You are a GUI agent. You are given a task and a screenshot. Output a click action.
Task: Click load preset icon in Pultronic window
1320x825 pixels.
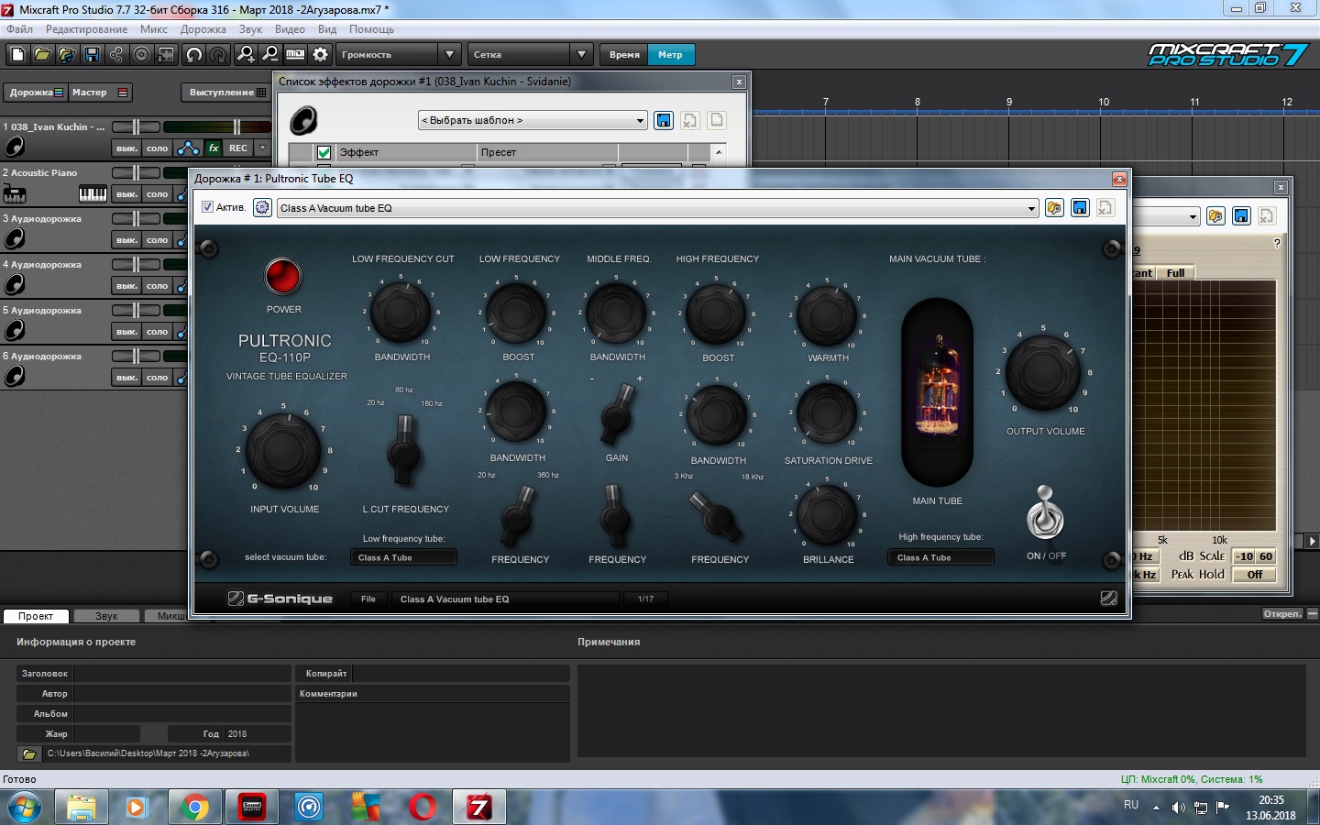tap(1054, 208)
